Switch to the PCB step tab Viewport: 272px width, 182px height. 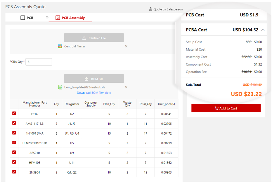click(x=27, y=18)
